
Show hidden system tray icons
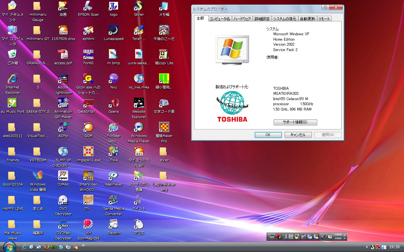[x=367, y=247]
